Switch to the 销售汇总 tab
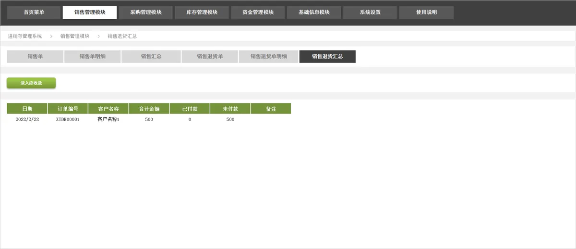 tap(151, 57)
